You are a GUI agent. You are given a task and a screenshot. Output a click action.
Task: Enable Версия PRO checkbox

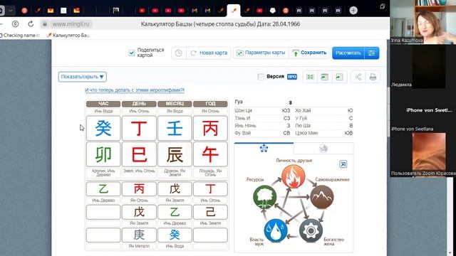[x=261, y=77]
